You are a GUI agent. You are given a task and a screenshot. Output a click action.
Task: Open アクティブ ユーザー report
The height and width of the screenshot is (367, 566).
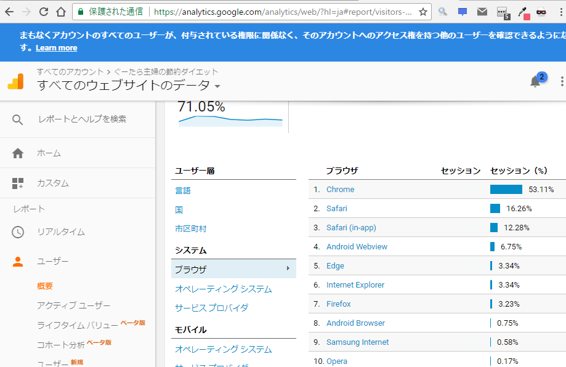click(x=73, y=305)
